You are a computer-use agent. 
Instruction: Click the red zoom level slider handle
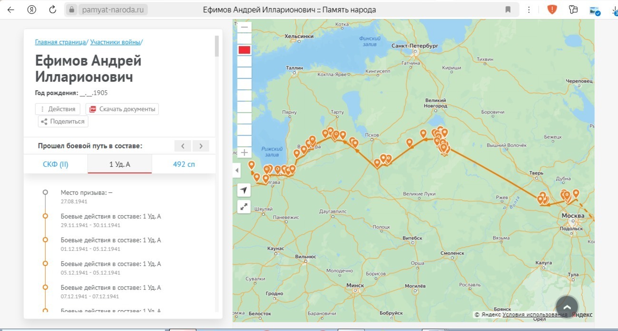245,50
